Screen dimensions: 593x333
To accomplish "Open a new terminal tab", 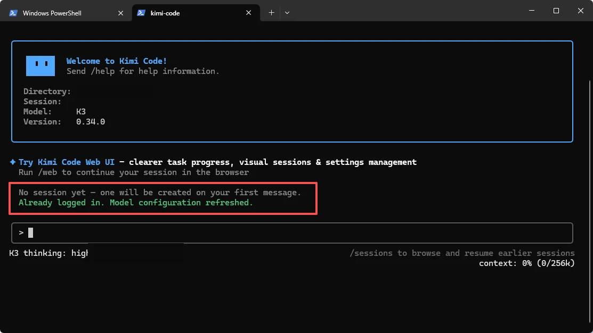I will point(271,13).
